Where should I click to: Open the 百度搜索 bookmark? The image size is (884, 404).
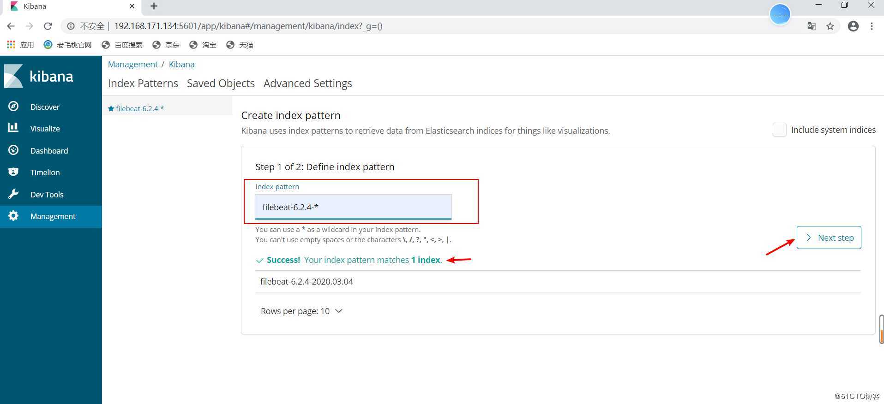click(x=122, y=45)
